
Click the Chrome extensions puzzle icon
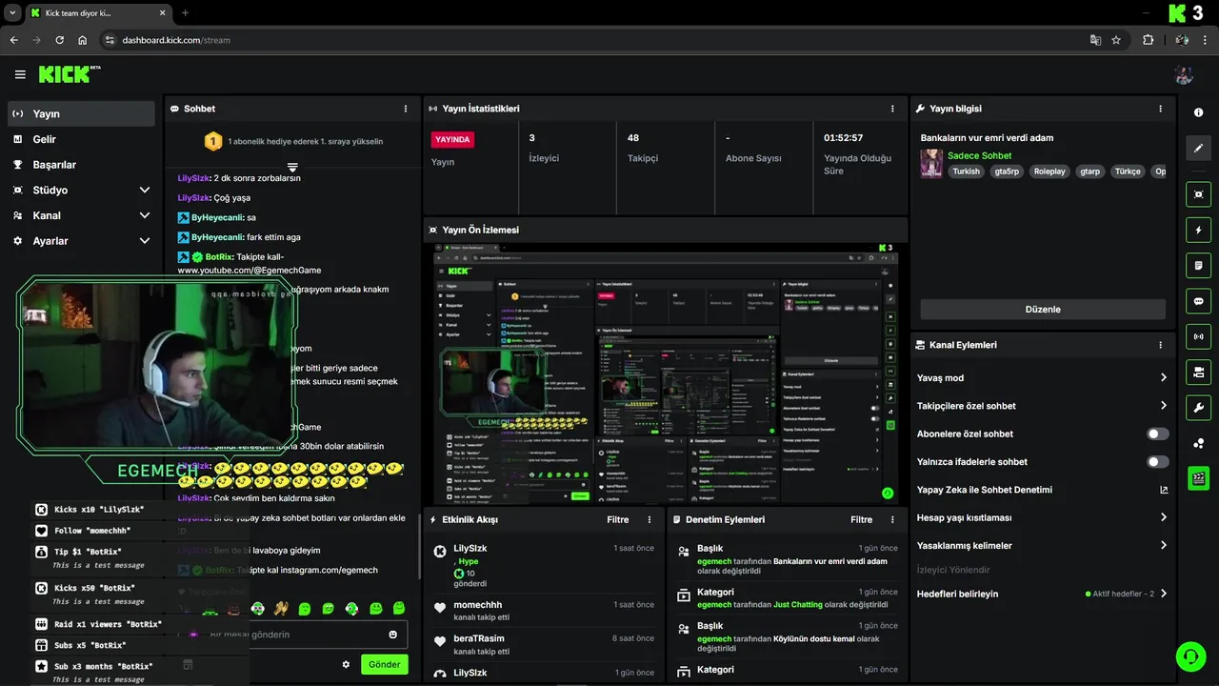click(x=1148, y=40)
